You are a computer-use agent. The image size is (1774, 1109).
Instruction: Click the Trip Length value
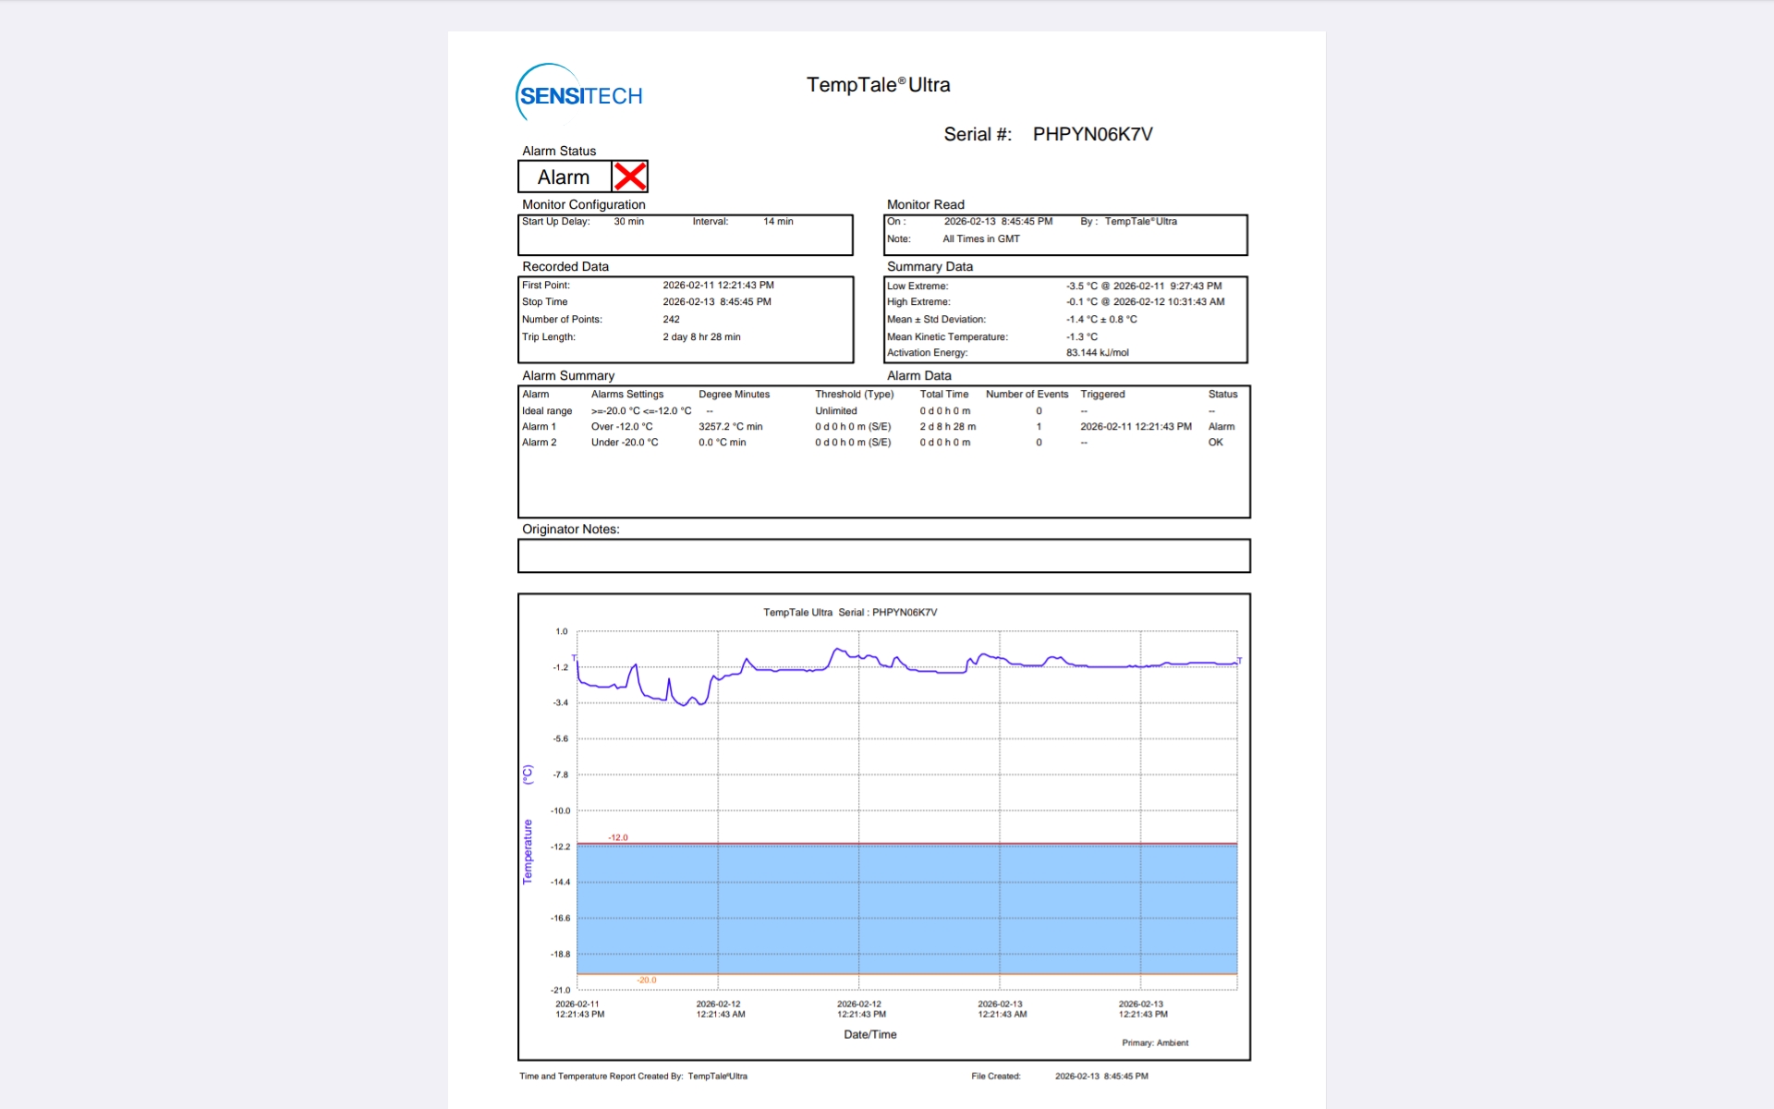point(701,337)
